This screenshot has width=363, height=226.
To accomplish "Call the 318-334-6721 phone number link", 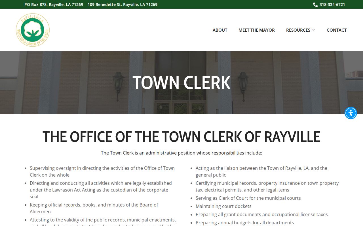I will 332,5.
